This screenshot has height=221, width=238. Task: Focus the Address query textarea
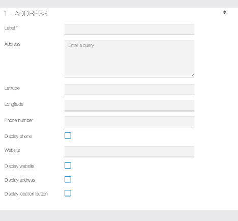(129, 59)
